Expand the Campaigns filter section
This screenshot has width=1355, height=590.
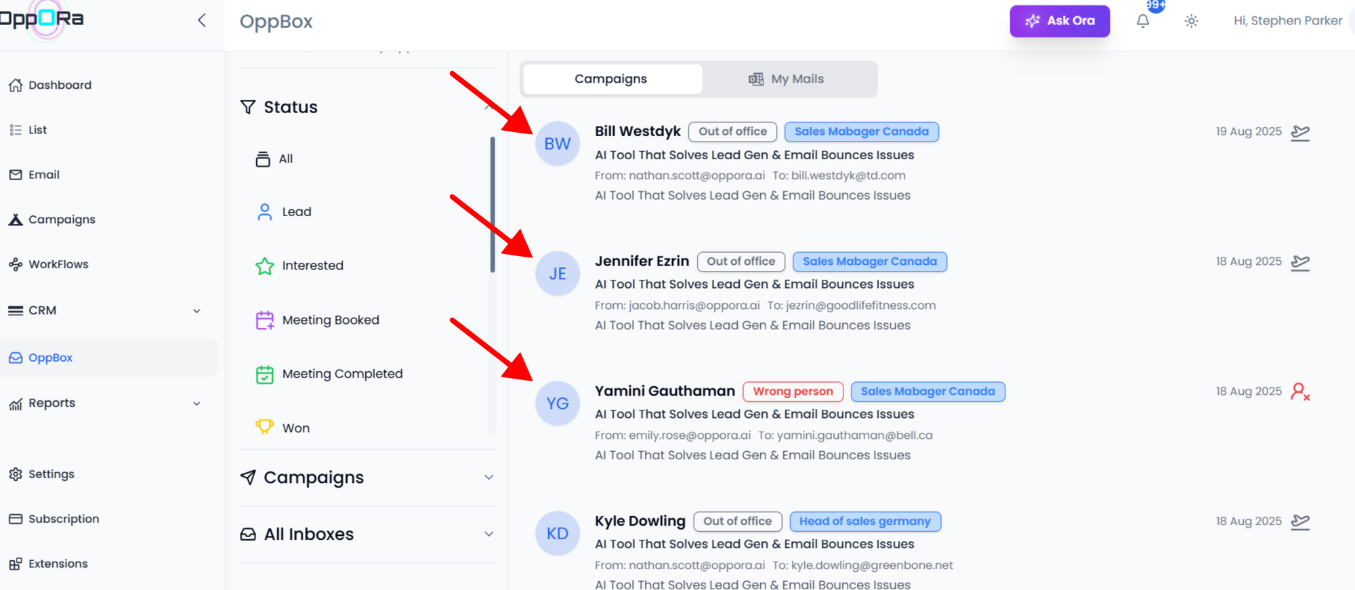(x=488, y=478)
